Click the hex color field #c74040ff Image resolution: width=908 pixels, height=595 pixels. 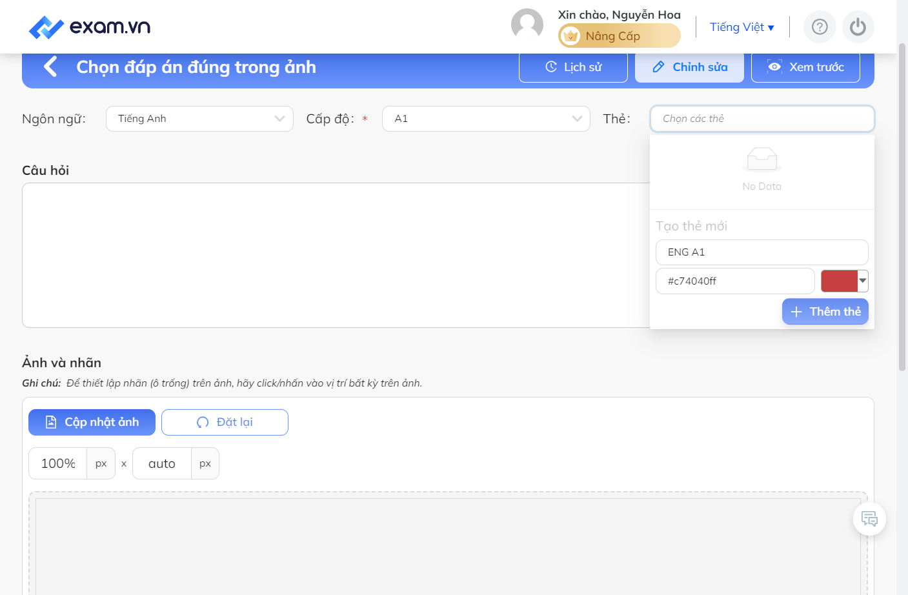735,281
